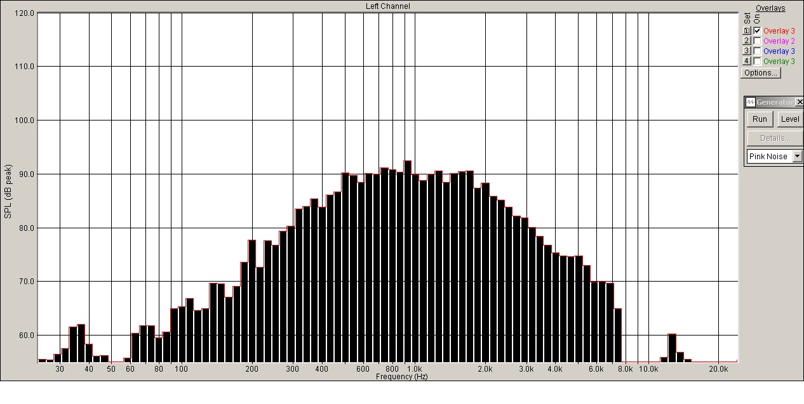Click the red Overlay 3 label
This screenshot has height=404, width=804.
pos(779,30)
